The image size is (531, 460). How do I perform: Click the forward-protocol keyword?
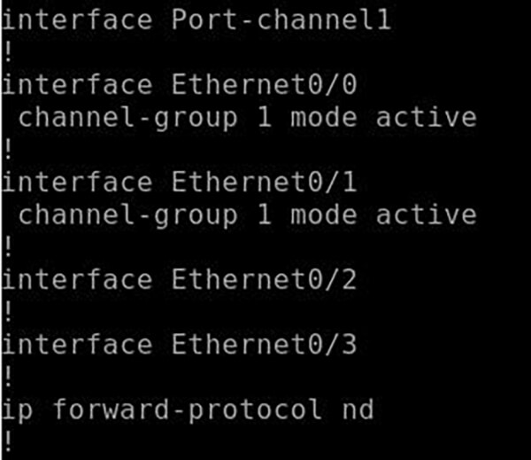point(188,409)
